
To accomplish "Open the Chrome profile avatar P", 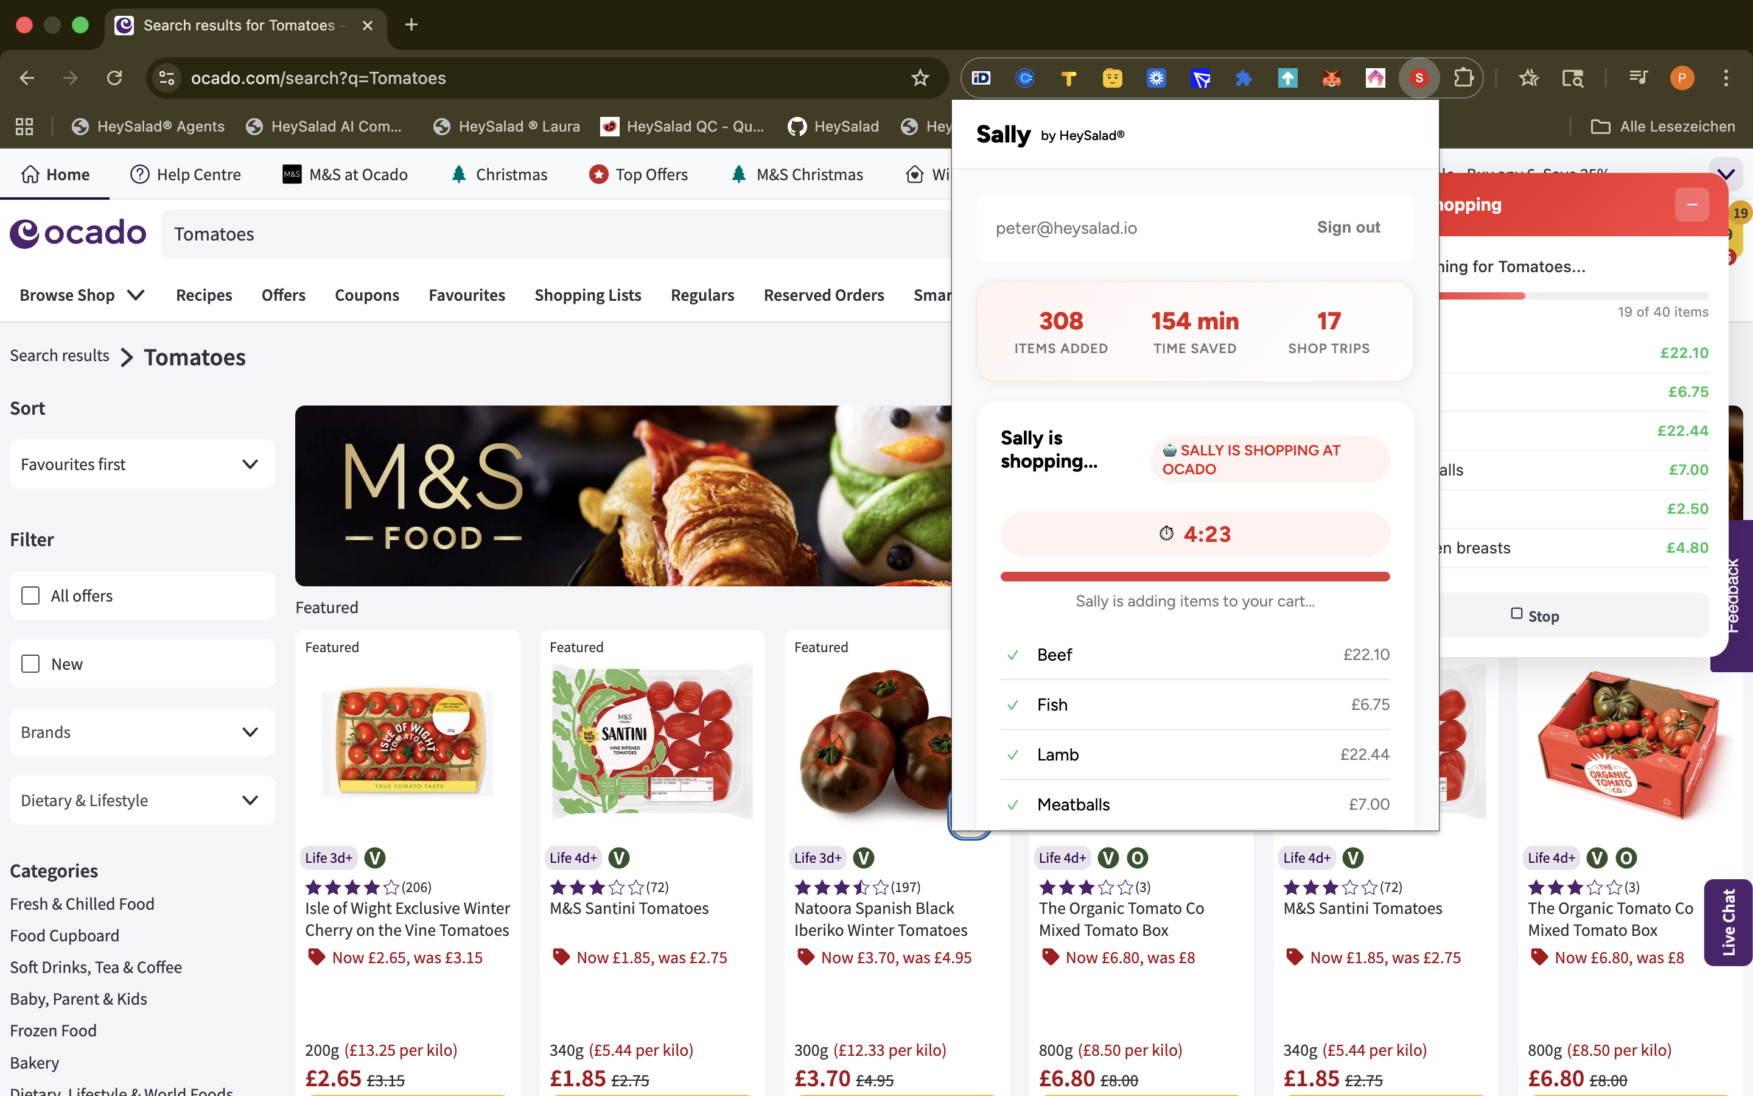I will (1682, 77).
